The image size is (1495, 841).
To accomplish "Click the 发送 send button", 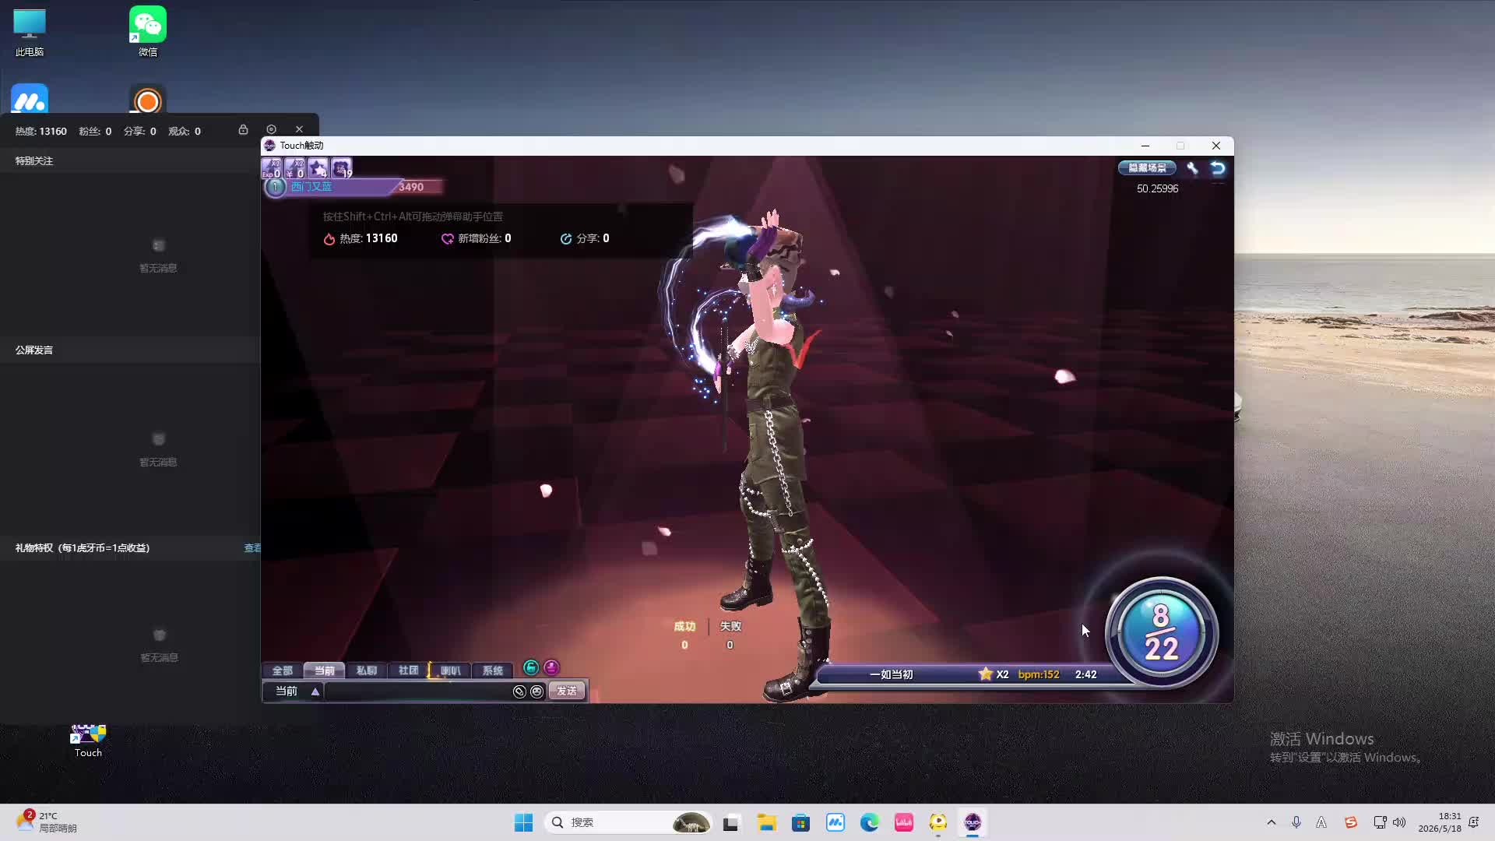I will tap(567, 691).
